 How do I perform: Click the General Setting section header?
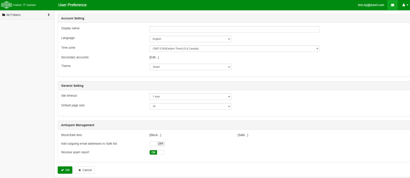tap(72, 86)
